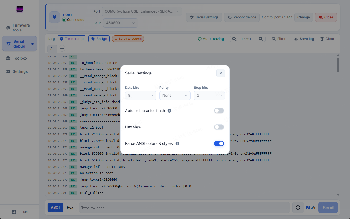
Task: Increase font size with zoom-in icon
Action: coord(261,39)
